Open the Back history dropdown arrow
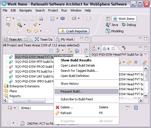The width and height of the screenshot is (151, 128). [x=41, y=31]
